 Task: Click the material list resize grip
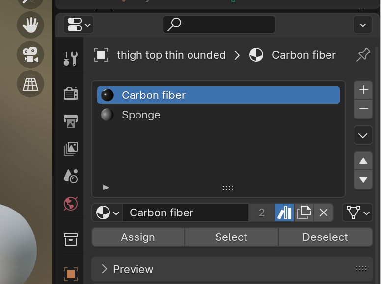[228, 188]
